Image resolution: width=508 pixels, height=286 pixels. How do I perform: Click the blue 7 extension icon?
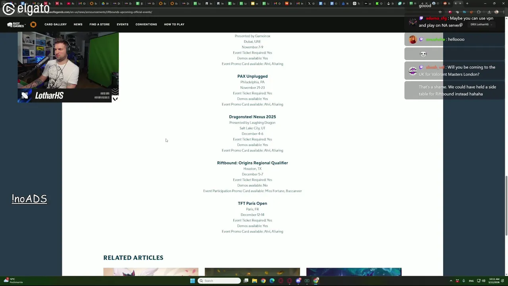point(464,12)
